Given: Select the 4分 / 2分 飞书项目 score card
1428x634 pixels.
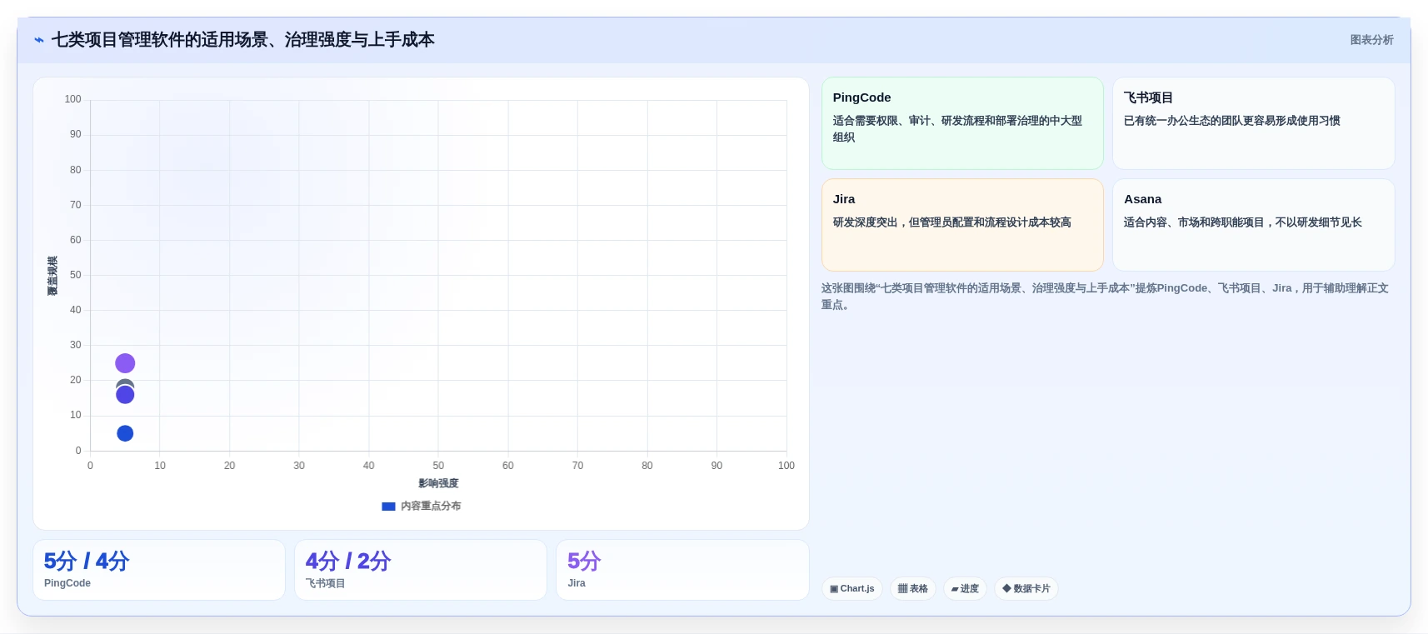Looking at the screenshot, I should 421,570.
